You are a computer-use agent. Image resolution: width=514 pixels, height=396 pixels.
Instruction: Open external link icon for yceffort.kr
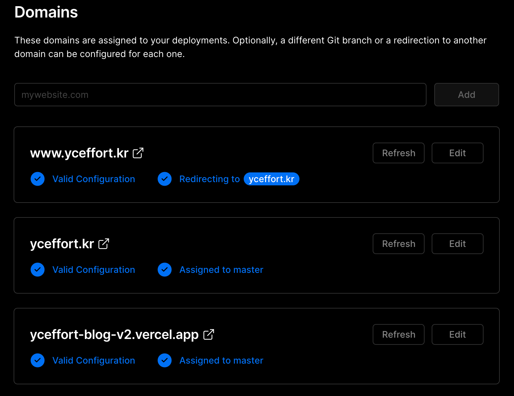[104, 244]
